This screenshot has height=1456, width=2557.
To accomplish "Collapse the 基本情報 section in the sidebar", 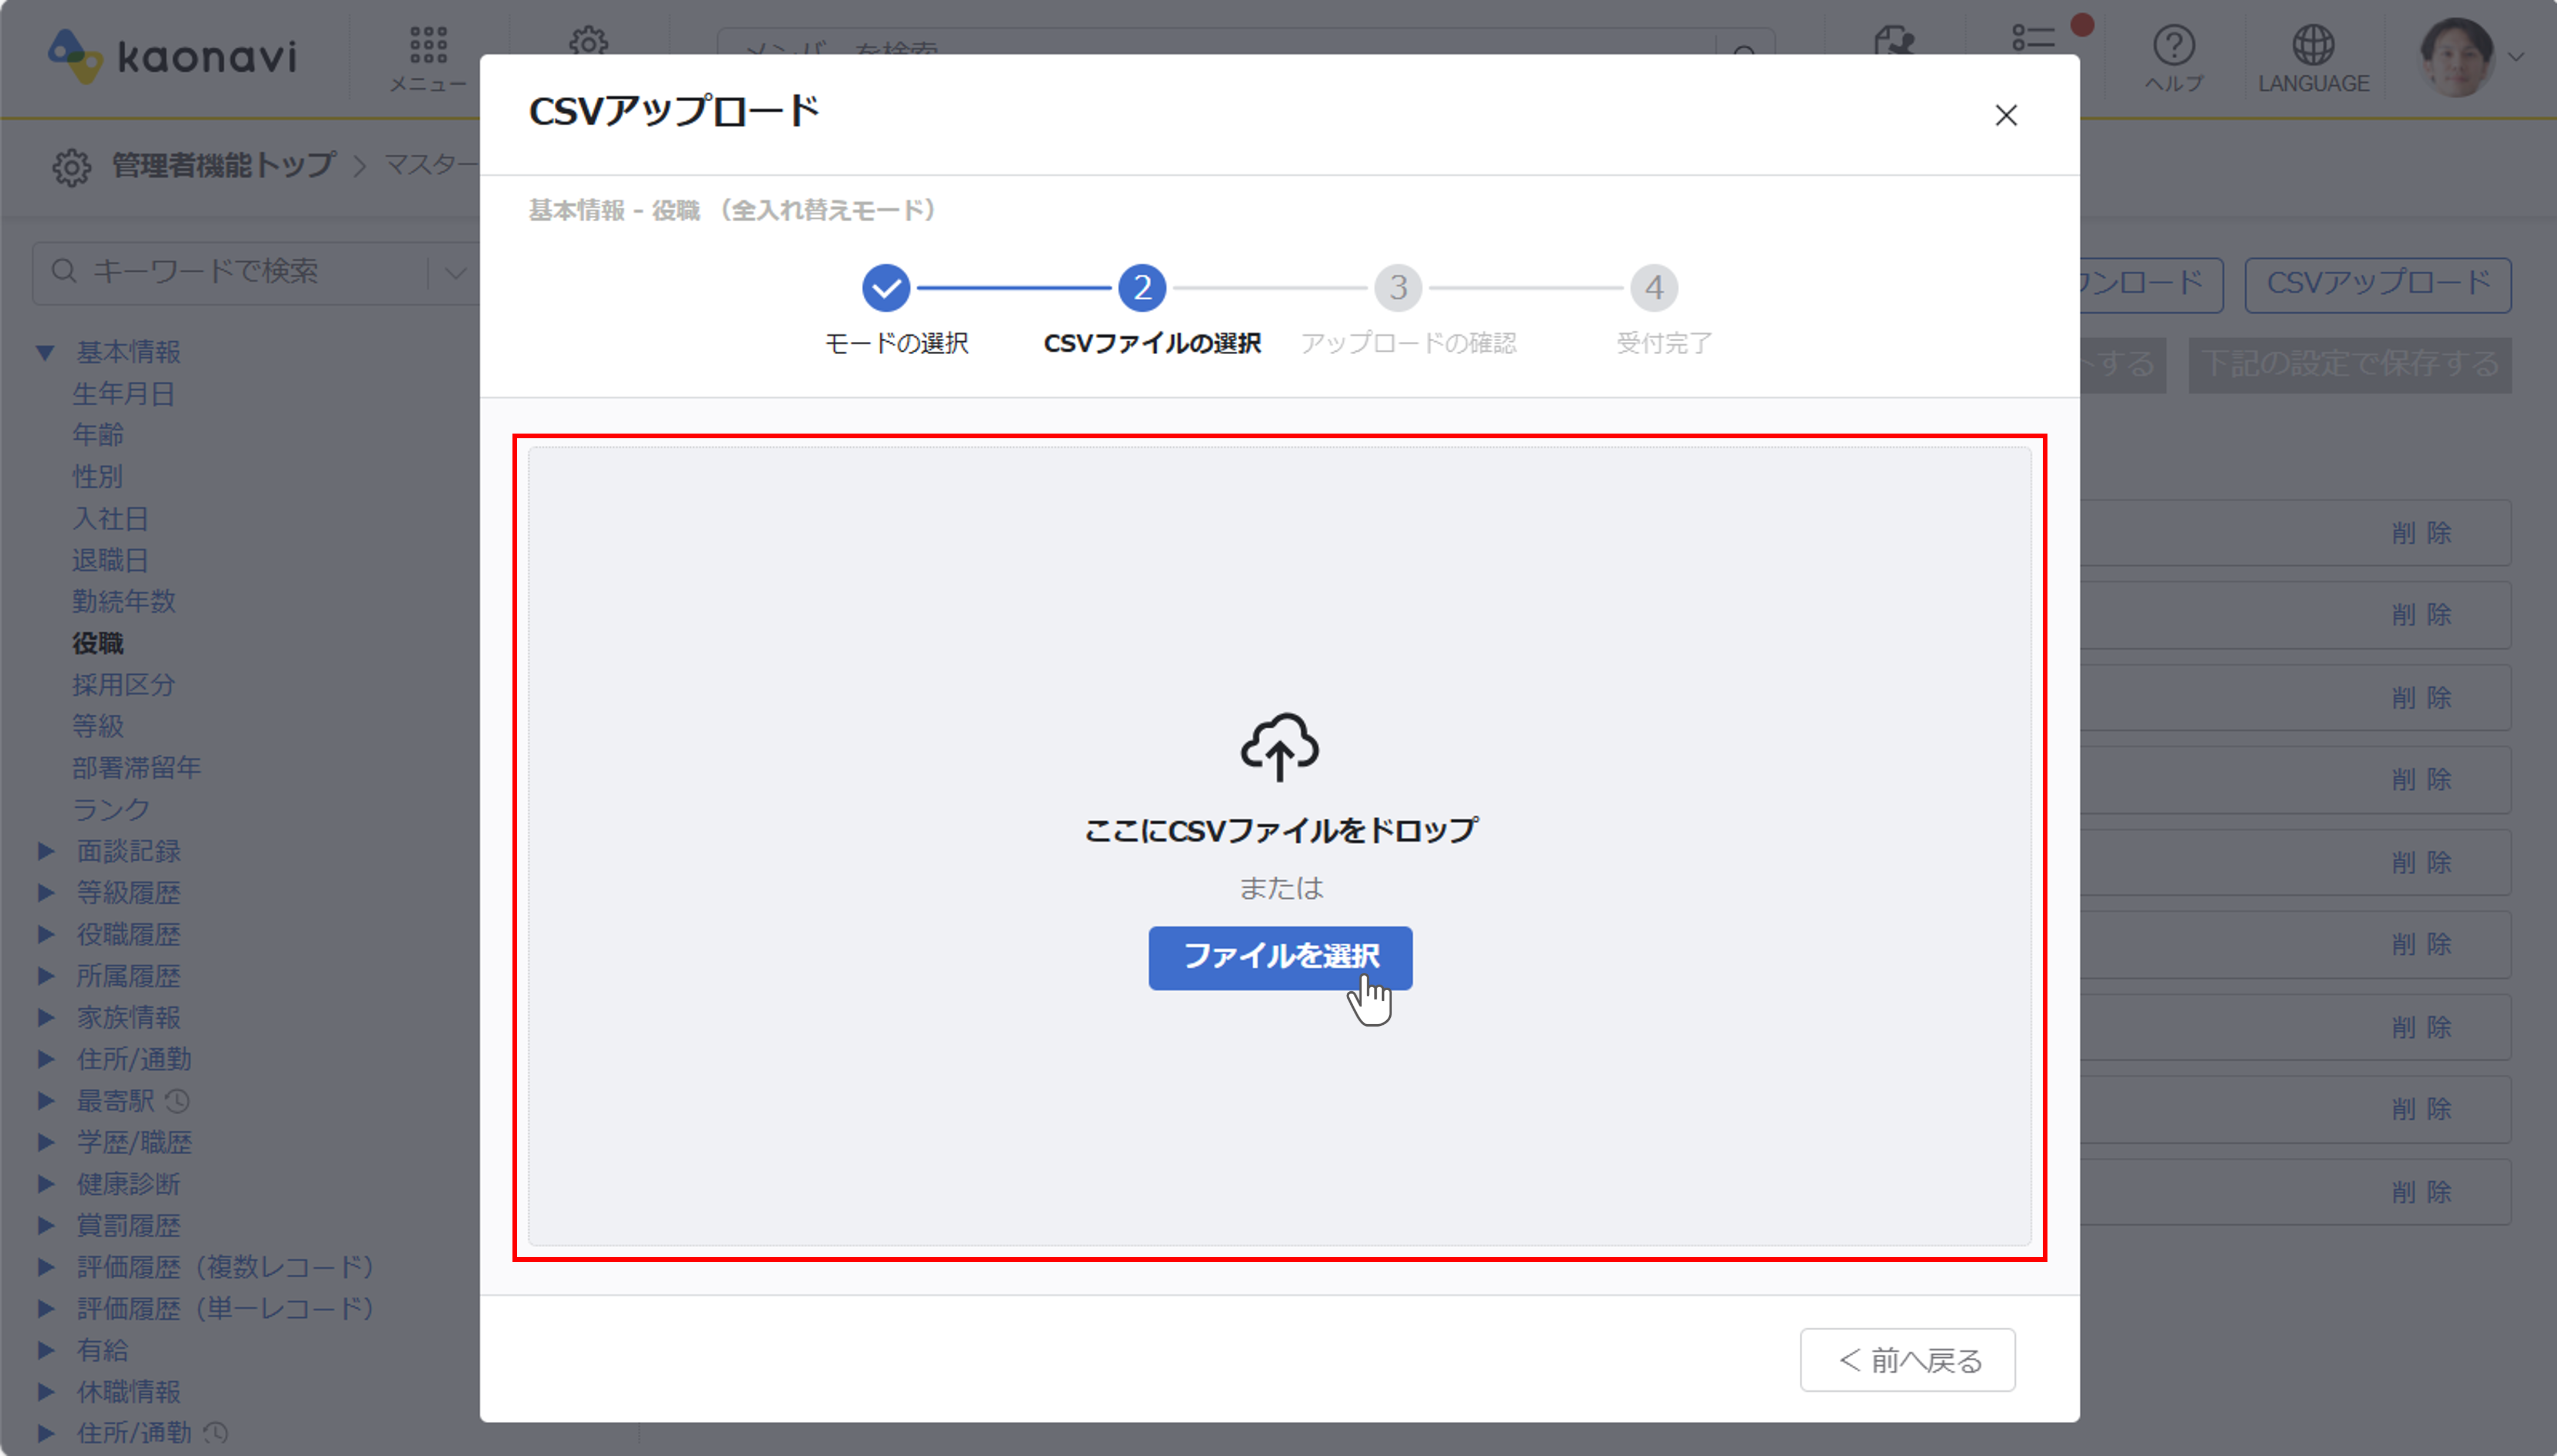I will click(x=44, y=352).
